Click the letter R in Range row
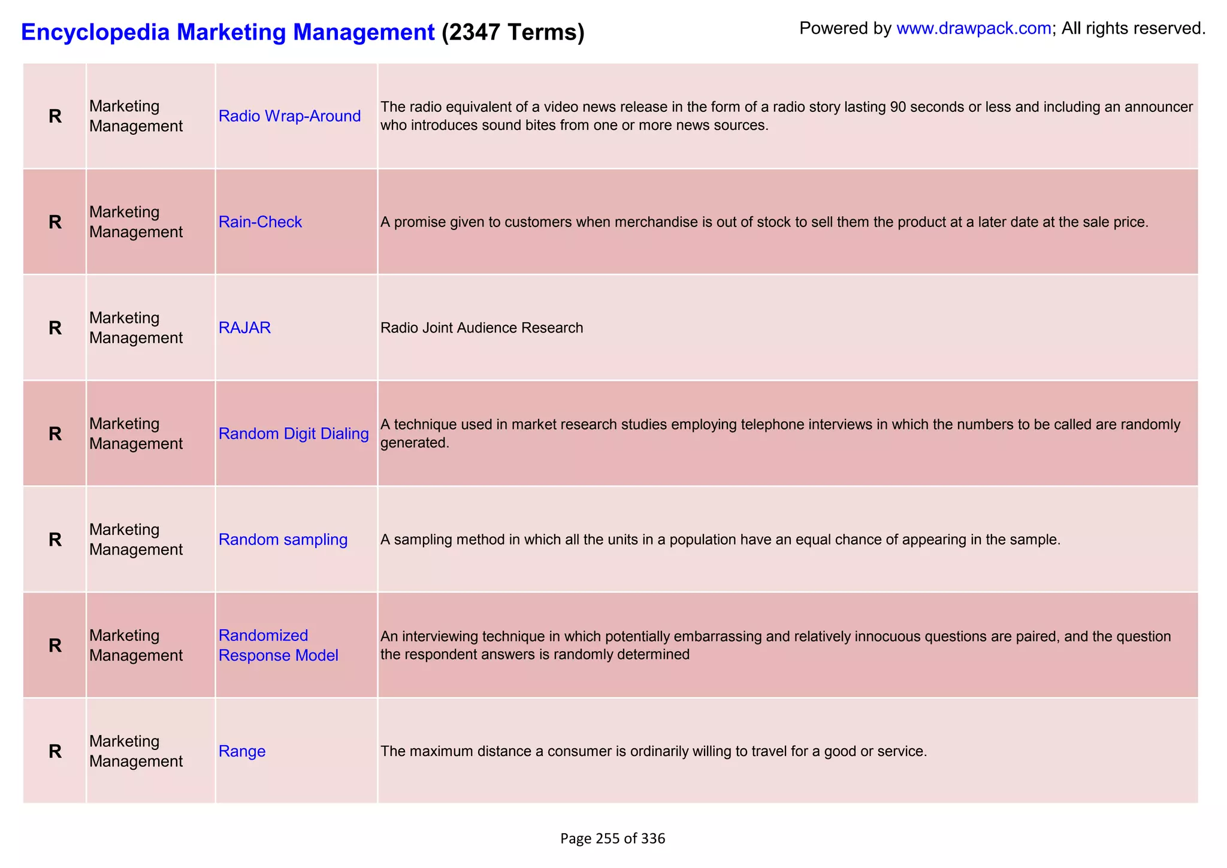Image resolution: width=1227 pixels, height=868 pixels. pos(55,751)
